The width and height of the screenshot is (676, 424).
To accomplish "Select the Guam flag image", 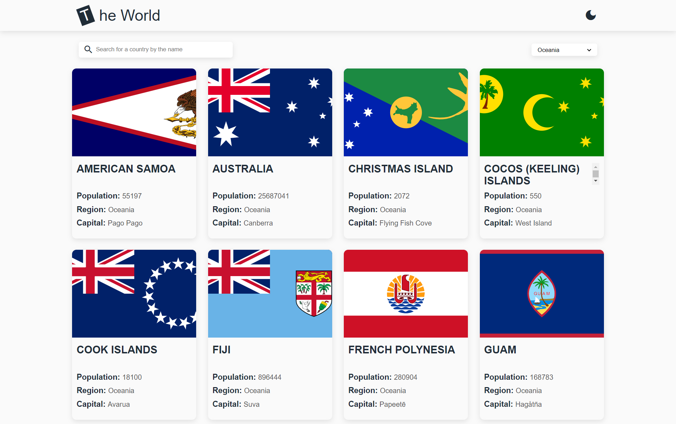I will click(x=541, y=294).
